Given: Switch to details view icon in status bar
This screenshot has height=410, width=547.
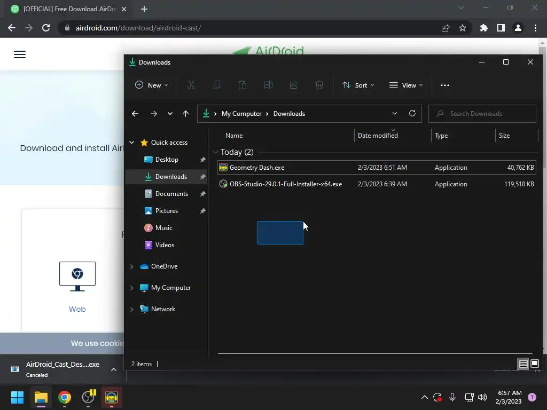Looking at the screenshot, I should pos(523,364).
